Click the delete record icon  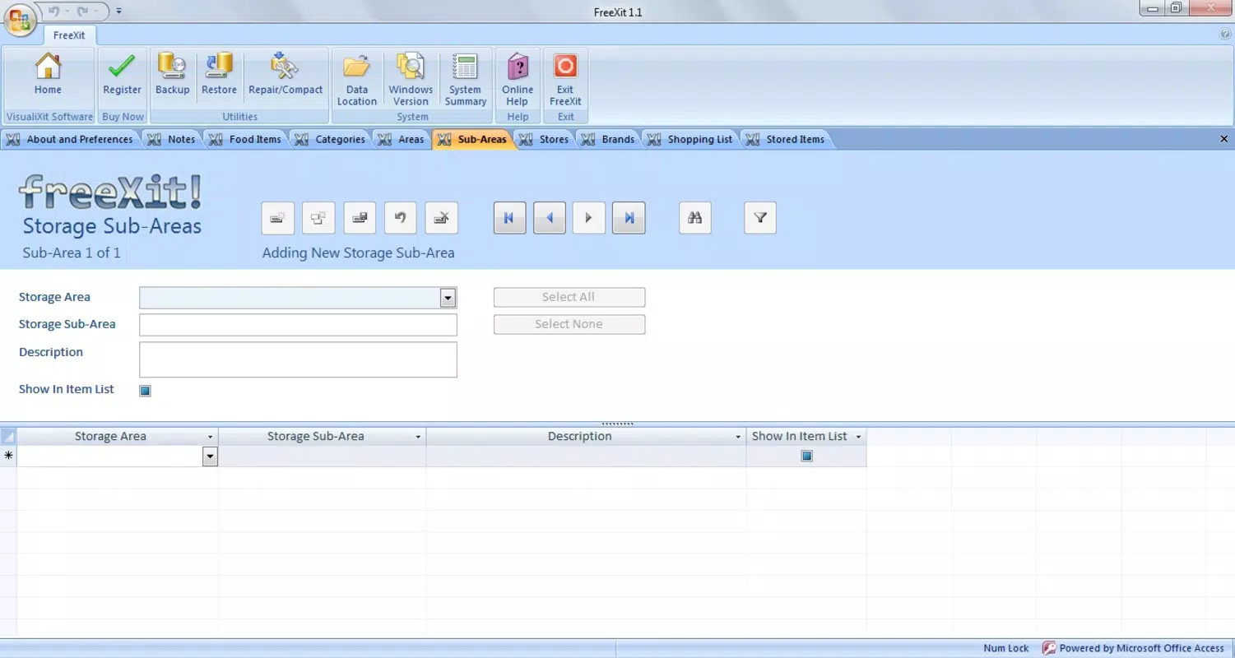pyautogui.click(x=442, y=218)
